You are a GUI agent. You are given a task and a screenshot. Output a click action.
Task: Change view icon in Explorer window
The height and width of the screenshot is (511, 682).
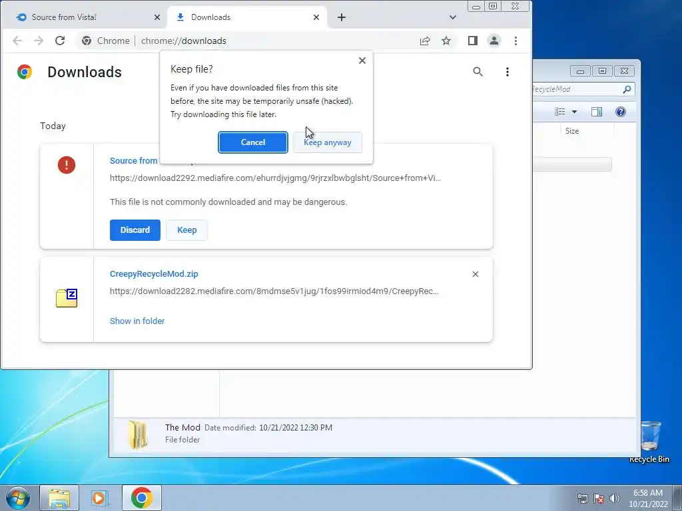(559, 112)
